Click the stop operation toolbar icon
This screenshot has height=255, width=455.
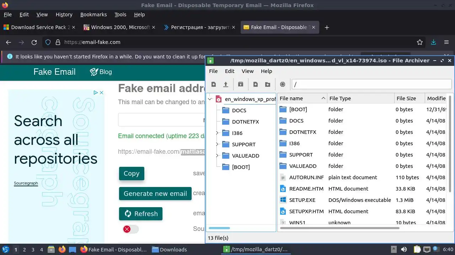pos(283,84)
